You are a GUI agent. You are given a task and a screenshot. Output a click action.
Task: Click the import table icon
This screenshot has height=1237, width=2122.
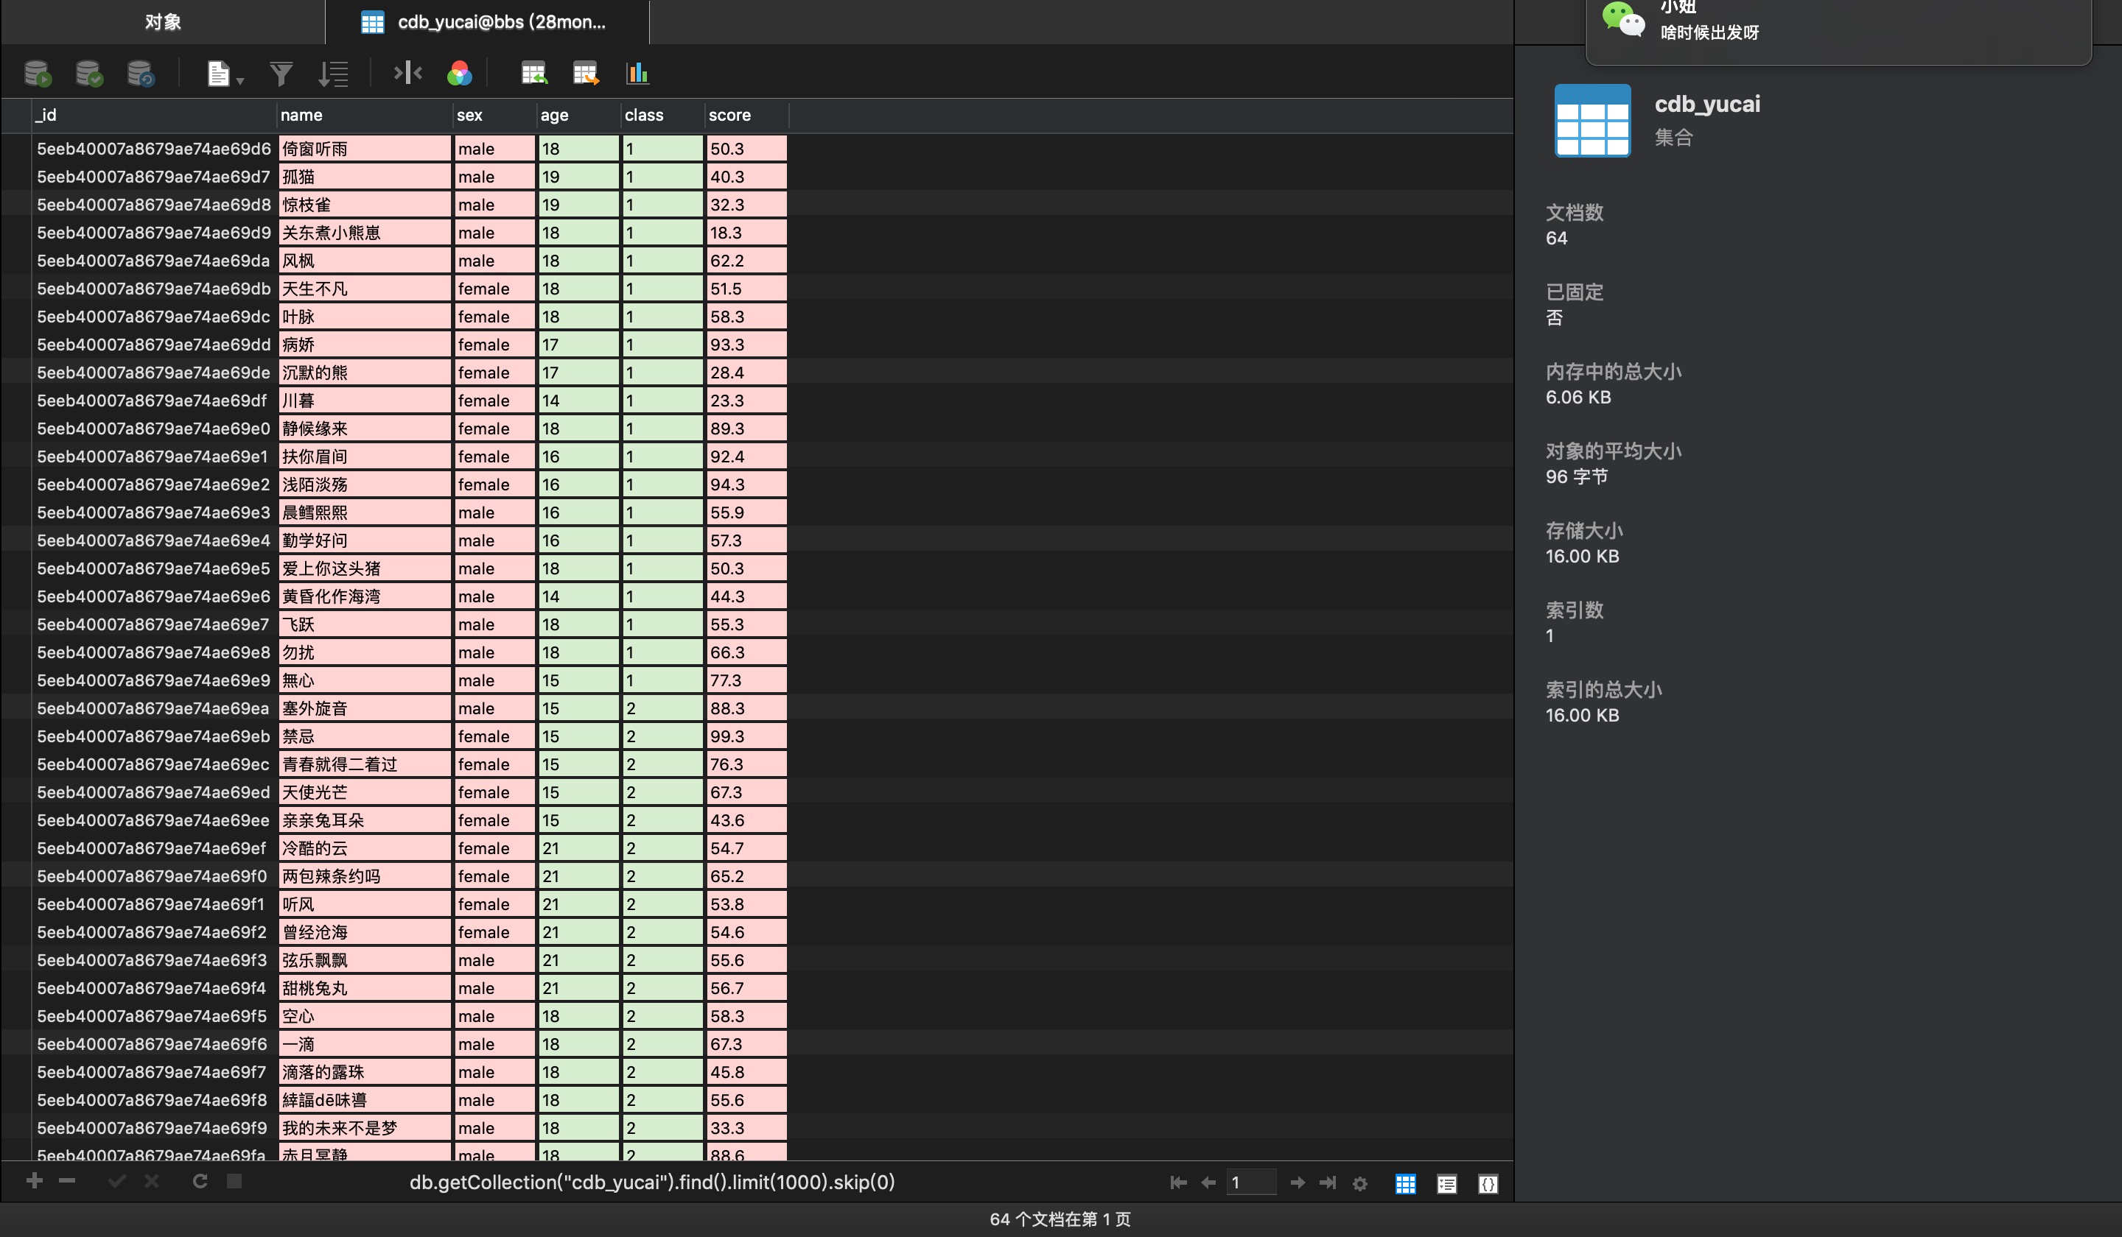[x=534, y=74]
